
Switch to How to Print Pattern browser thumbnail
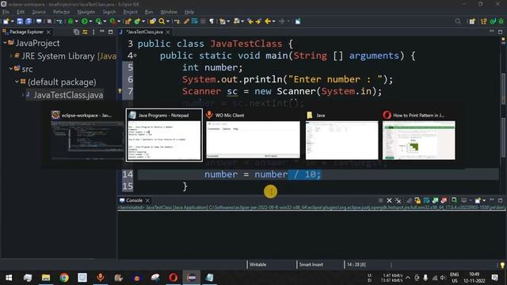tap(419, 135)
